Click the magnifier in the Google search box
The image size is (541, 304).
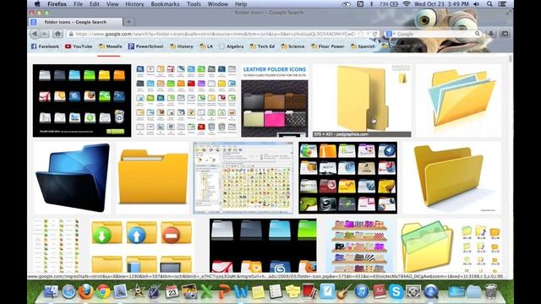click(477, 34)
